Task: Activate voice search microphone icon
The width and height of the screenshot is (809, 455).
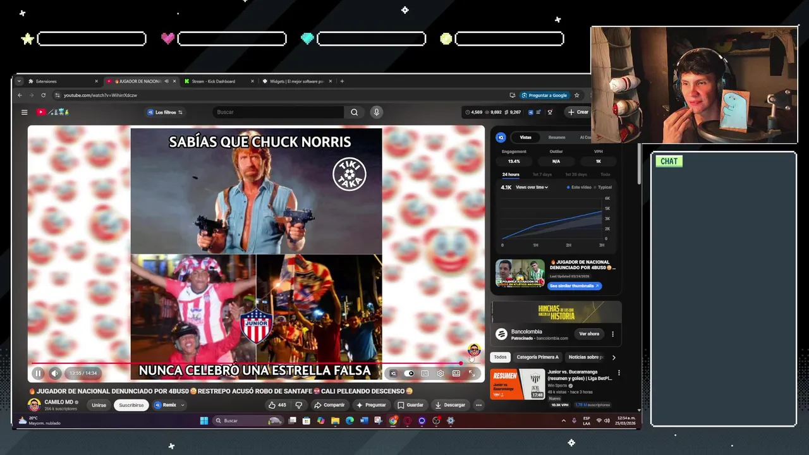Action: tap(376, 112)
